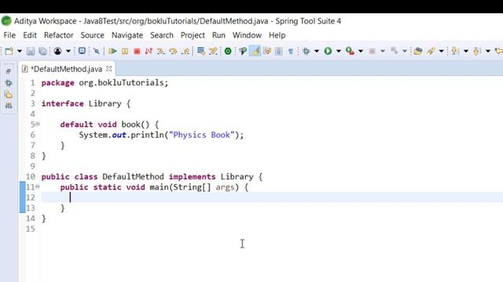This screenshot has height=282, width=503.
Task: Open the Help menu
Action: 277,35
